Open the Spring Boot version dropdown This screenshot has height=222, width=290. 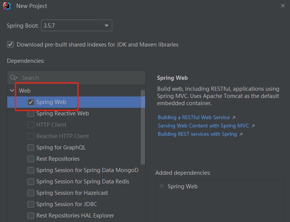click(106, 26)
